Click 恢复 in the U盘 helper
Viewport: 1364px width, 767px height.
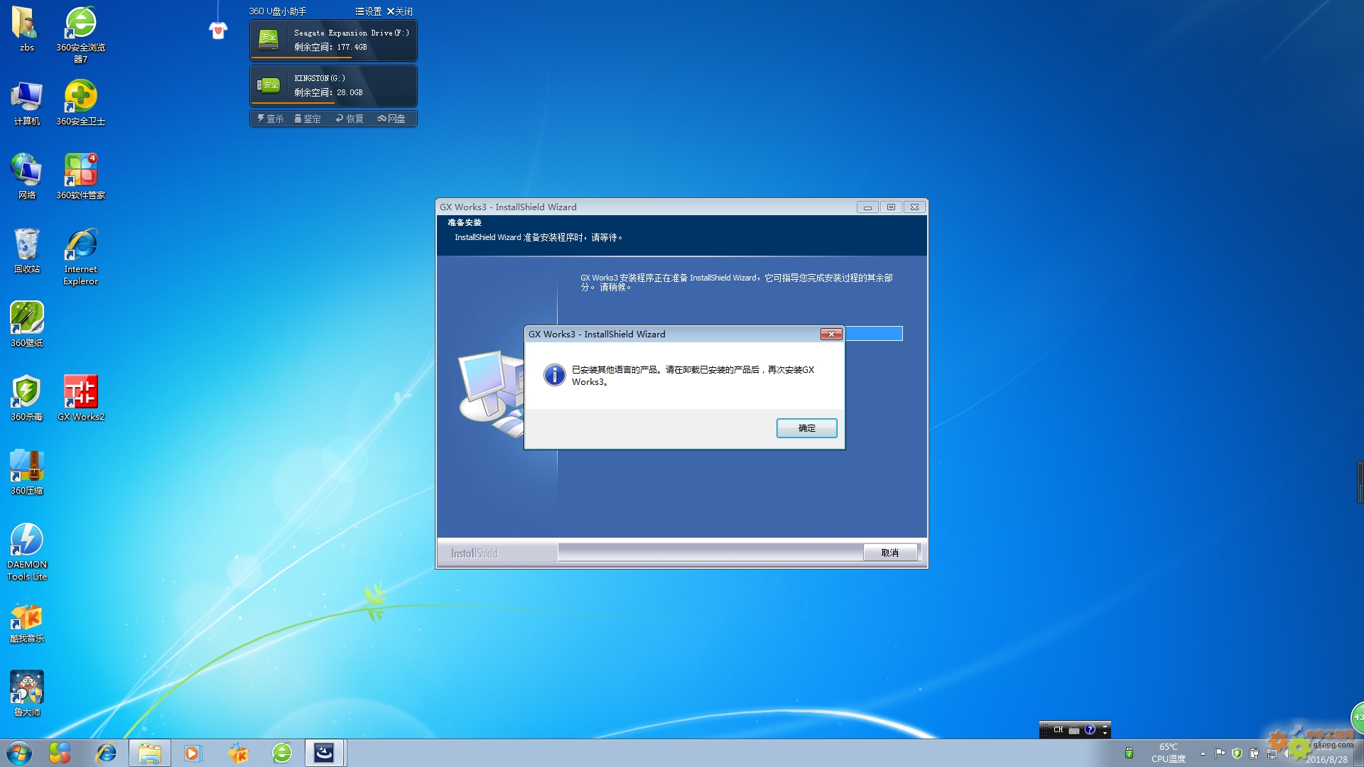350,119
